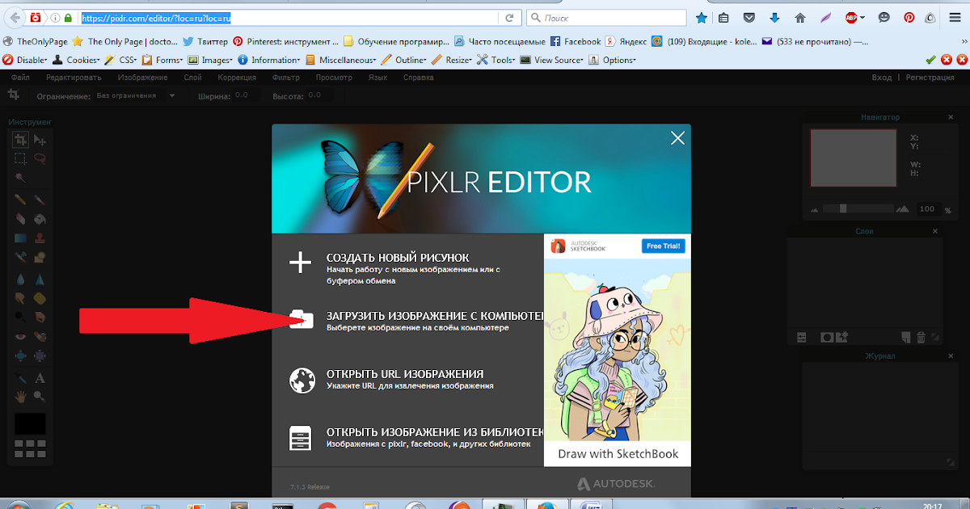Viewport: 970px width, 509px height.
Task: Click the plus icon for new drawing
Action: [x=301, y=263]
